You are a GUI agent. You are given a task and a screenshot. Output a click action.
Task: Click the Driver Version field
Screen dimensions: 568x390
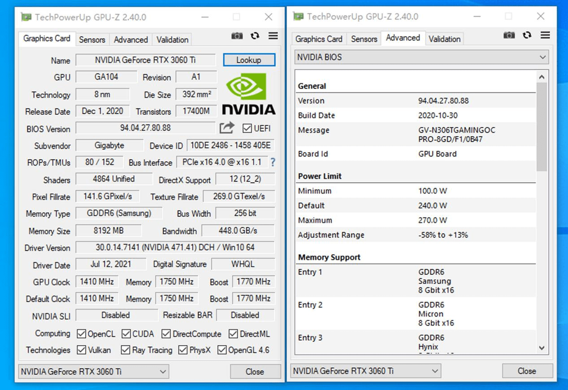pyautogui.click(x=175, y=247)
